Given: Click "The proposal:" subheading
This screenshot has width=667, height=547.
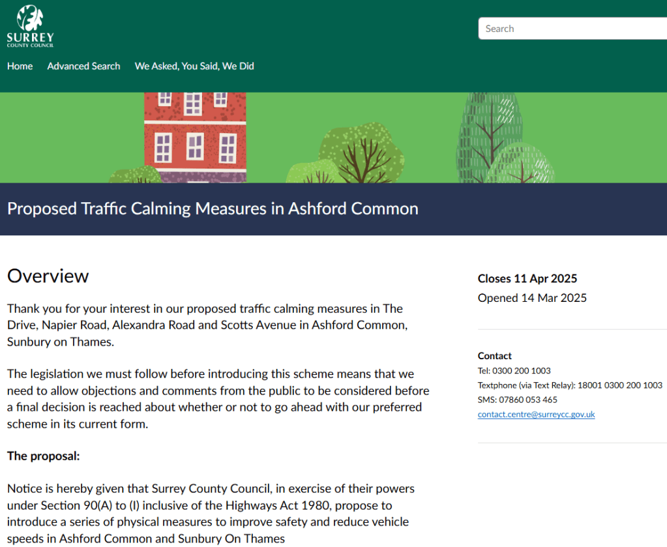Looking at the screenshot, I should tap(42, 456).
